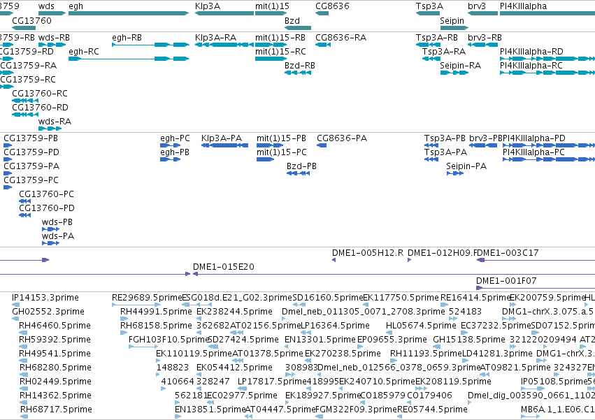Open BAC end DME1-005H12.R

(x=368, y=253)
